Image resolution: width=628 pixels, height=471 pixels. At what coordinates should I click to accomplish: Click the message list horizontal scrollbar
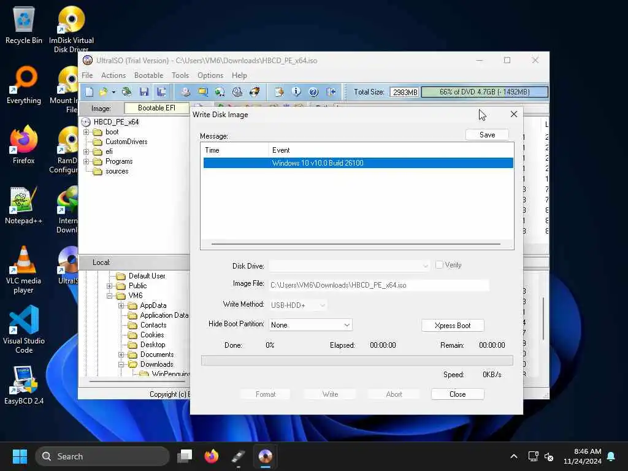(356, 244)
